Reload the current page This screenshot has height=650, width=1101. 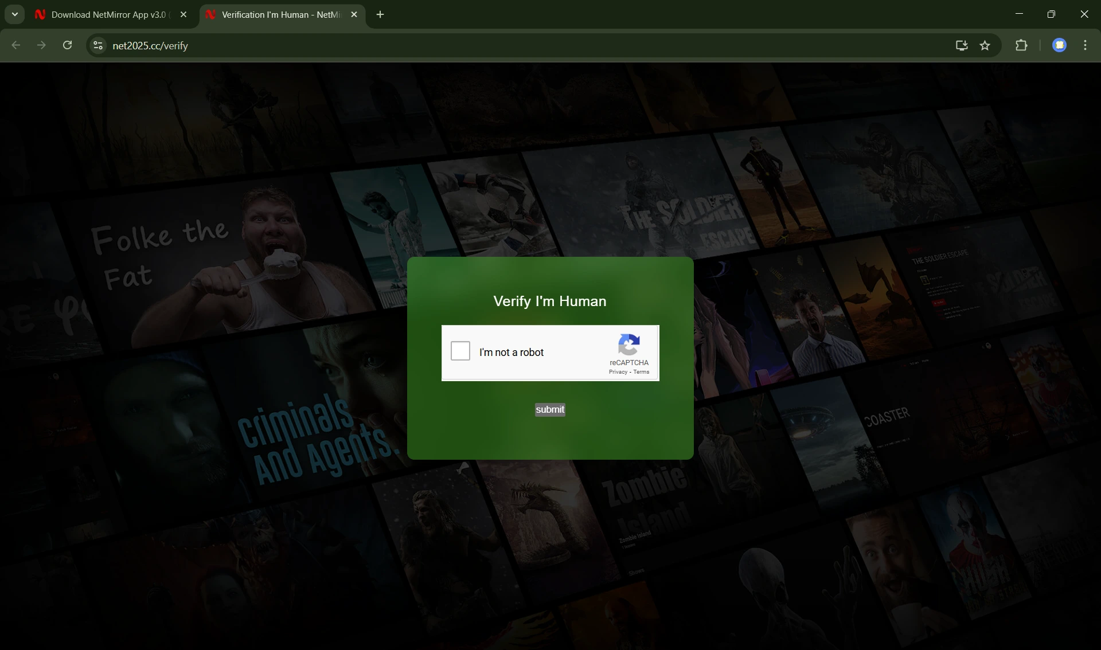(x=67, y=45)
